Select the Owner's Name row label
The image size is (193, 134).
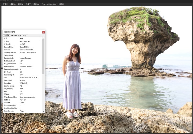coord(8,55)
